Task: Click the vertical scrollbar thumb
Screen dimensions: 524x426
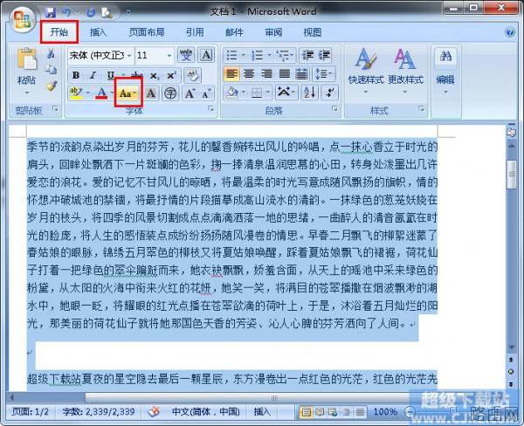Action: [x=511, y=174]
